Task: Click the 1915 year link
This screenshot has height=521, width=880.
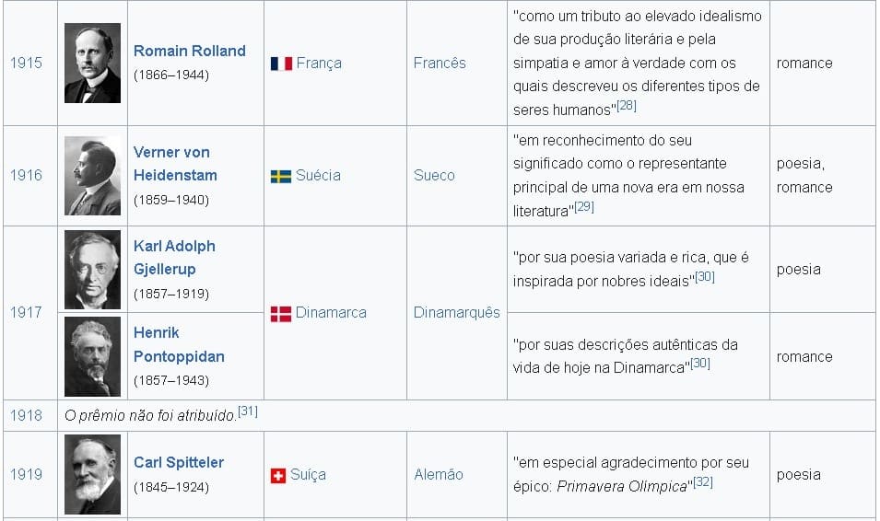Action: point(26,64)
